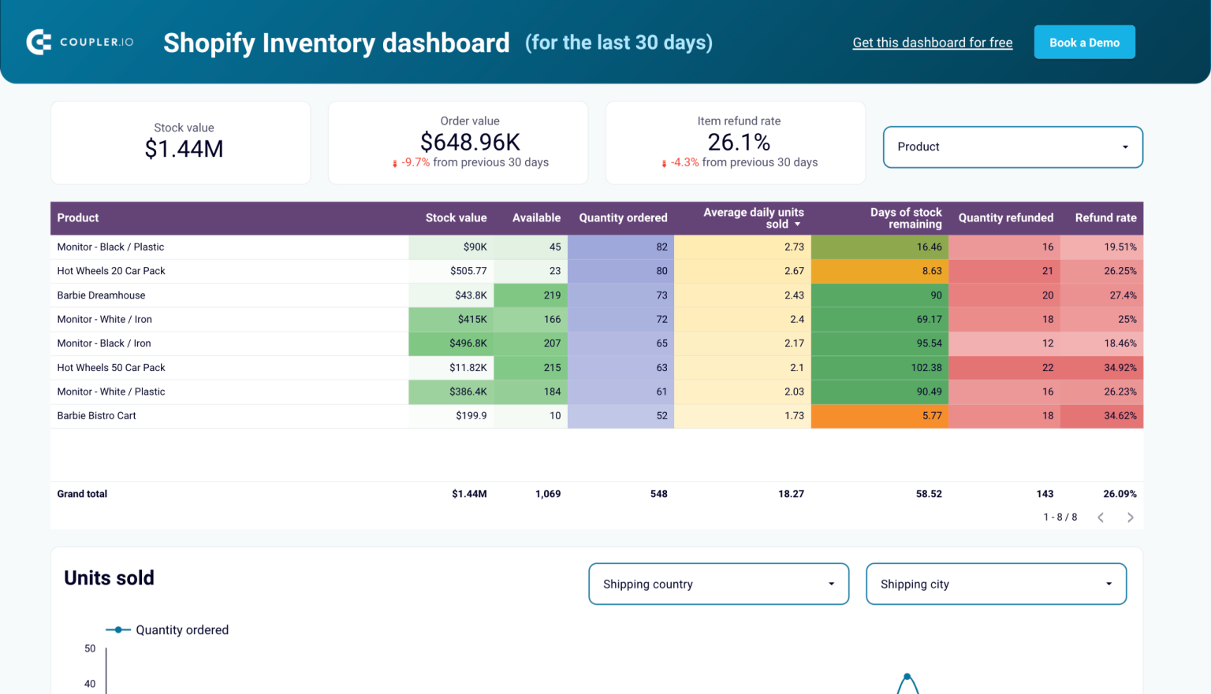Click the previous-page chevron below the table
Viewport: 1211px width, 694px height.
point(1101,517)
